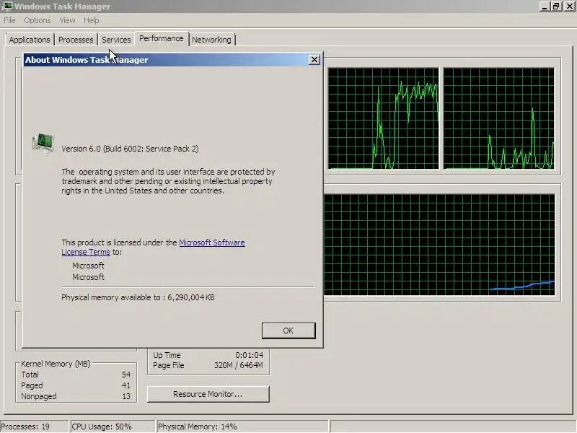
Task: Click the 'Kernel Memory (MB)' group label
Action: pos(56,364)
